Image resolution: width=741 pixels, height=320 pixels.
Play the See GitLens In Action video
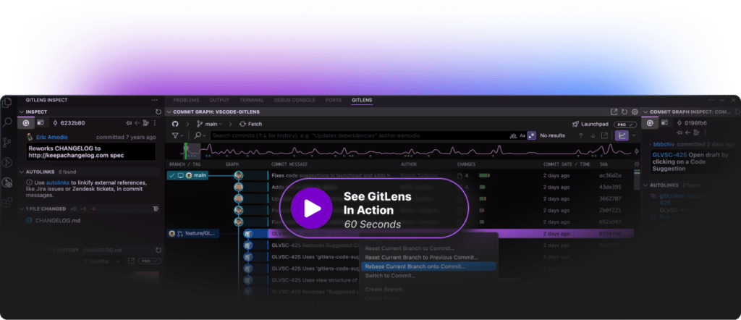(x=311, y=209)
